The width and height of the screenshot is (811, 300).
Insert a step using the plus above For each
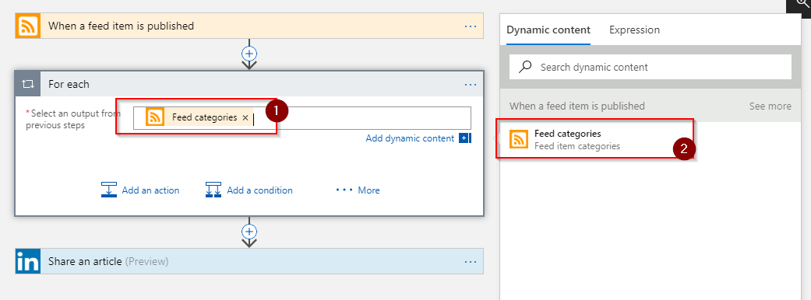[x=249, y=53]
